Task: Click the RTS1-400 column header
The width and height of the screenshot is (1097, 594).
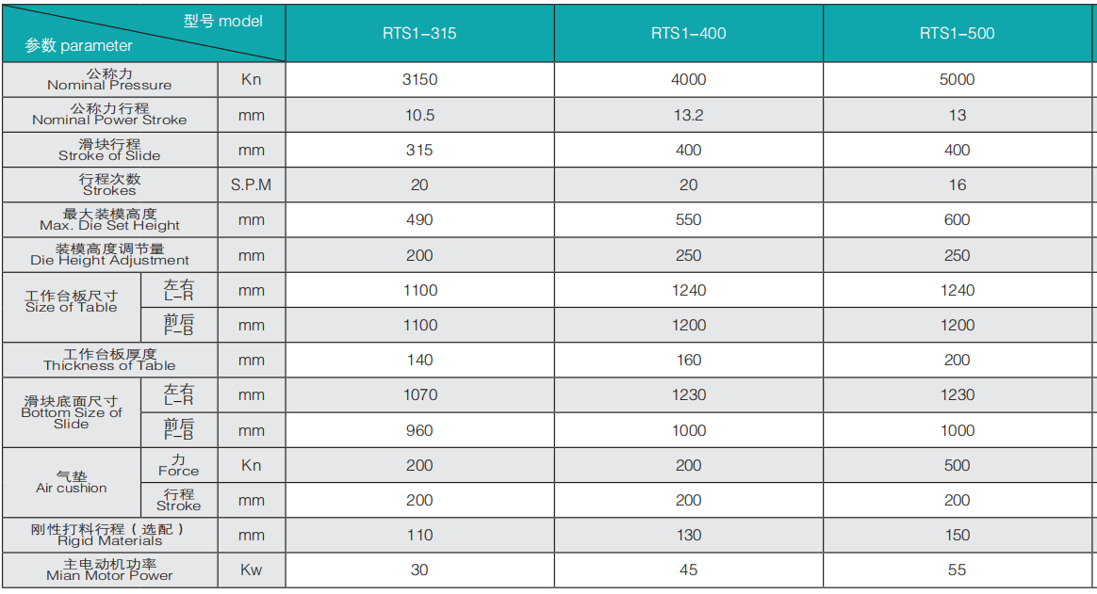Action: point(688,33)
